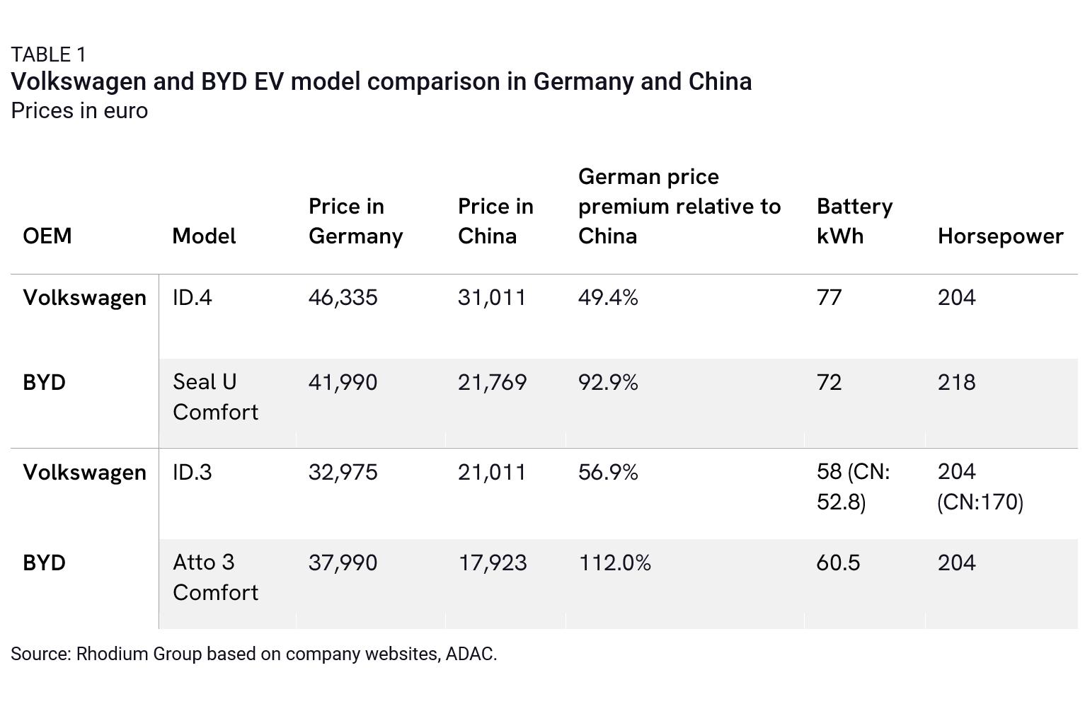Image resolution: width=1085 pixels, height=704 pixels.
Task: Select the ID.3 model cell
Action: (x=193, y=472)
